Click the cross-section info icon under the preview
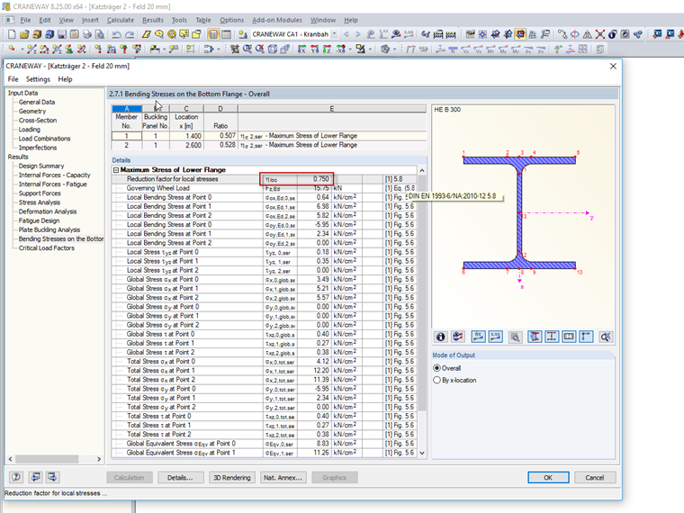The width and height of the screenshot is (684, 513). (441, 337)
